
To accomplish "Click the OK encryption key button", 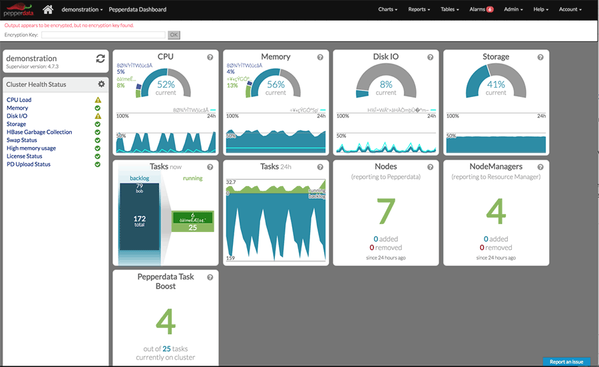I will (x=174, y=35).
